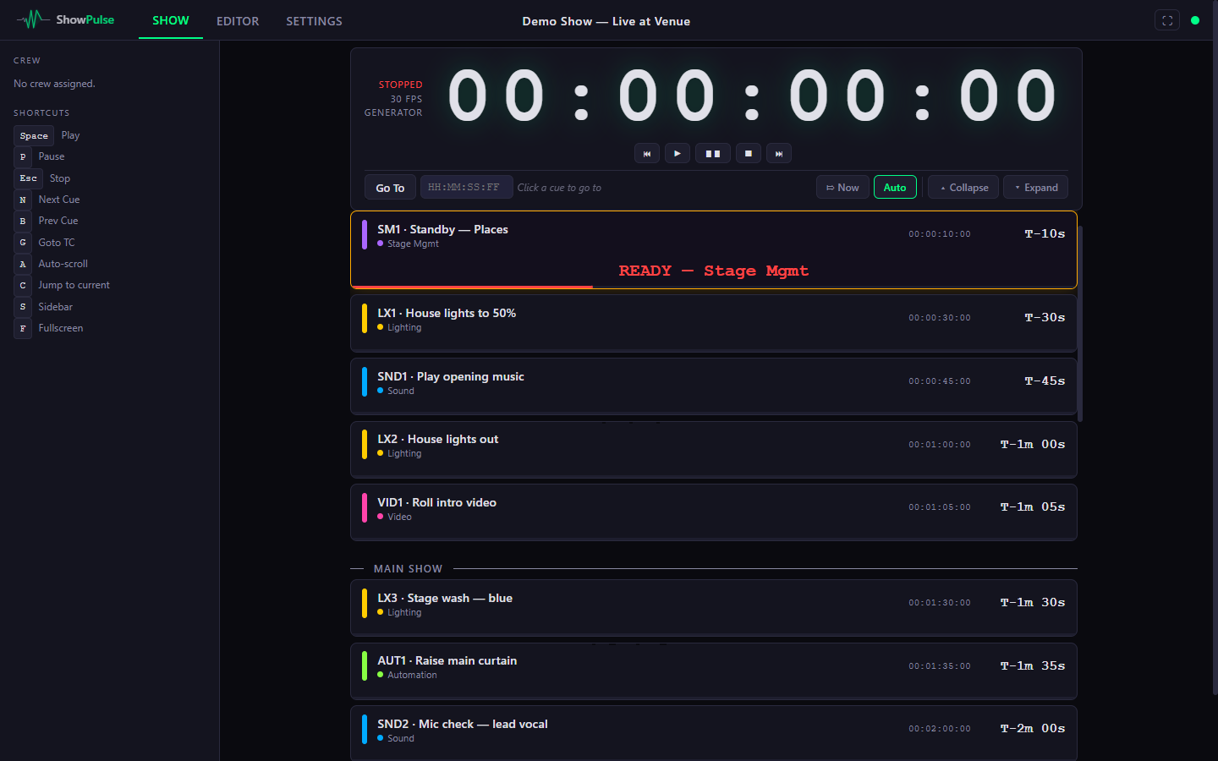Click the MAIN SHOW section header

[408, 569]
